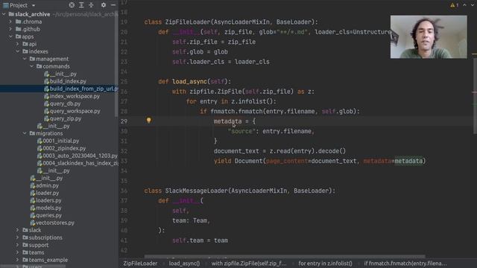Click the webcam video thumbnail

[429, 36]
